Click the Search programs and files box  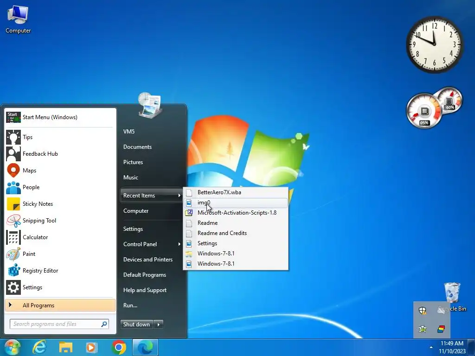pos(59,324)
